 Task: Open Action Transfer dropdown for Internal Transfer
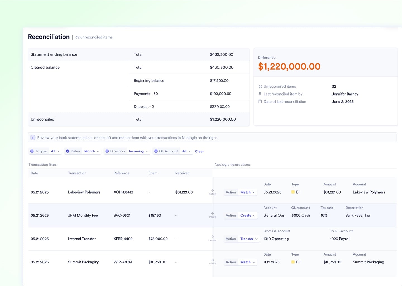coord(249,239)
